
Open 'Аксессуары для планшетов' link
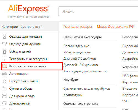coord(85,71)
